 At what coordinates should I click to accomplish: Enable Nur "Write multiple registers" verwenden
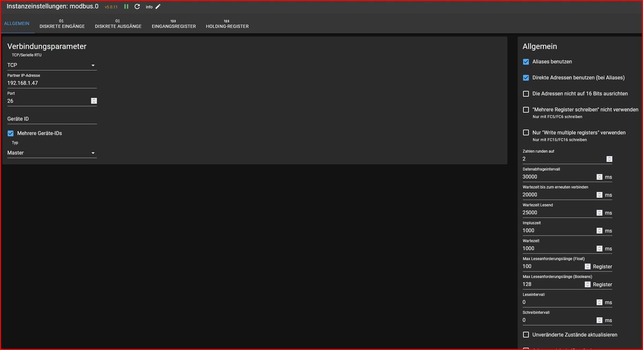coord(526,132)
